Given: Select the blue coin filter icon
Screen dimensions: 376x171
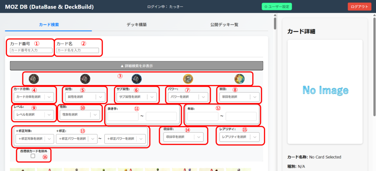Looking at the screenshot, I should [137, 78].
